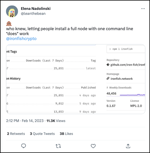Open the three-dot more options menu
Viewport: 150px width, 153px height.
click(143, 9)
